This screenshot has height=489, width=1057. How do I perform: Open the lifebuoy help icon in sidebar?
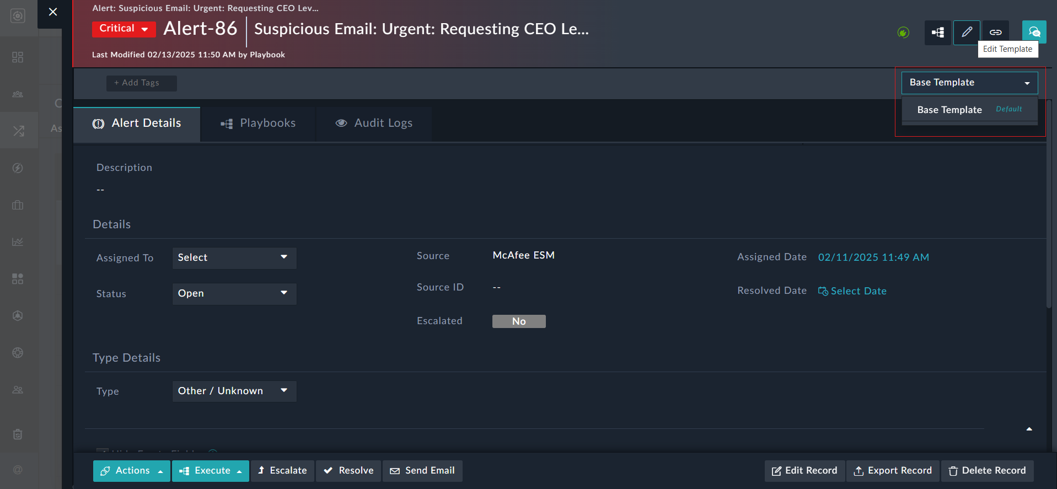click(18, 353)
